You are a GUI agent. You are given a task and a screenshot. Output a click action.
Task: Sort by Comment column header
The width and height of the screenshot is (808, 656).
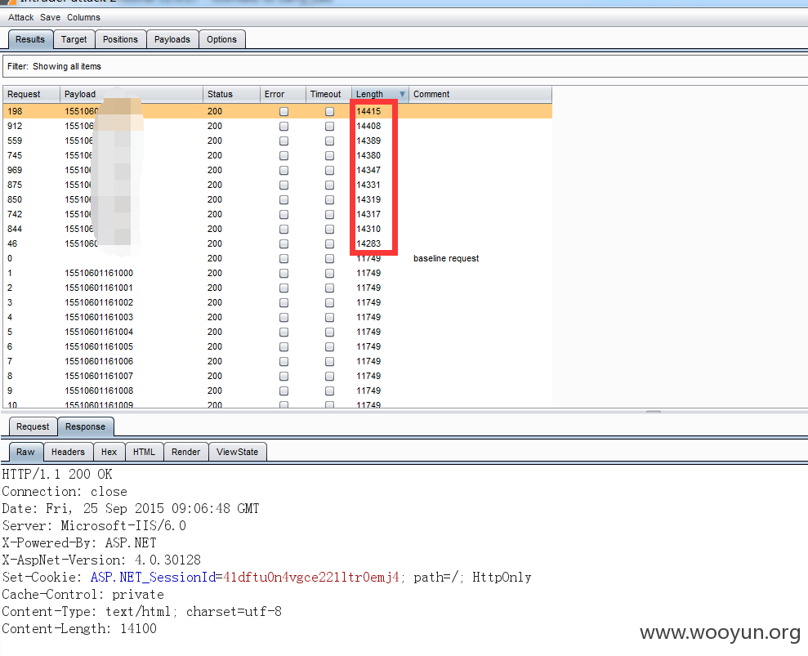point(480,94)
